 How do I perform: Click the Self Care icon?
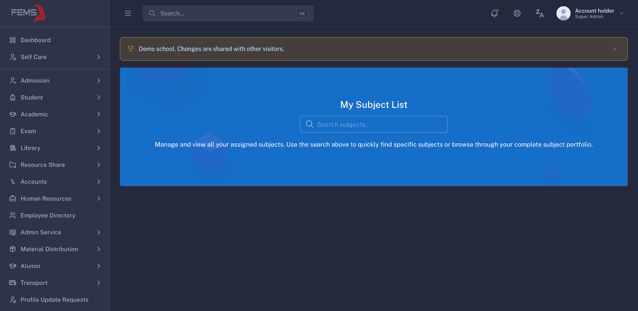click(x=13, y=57)
